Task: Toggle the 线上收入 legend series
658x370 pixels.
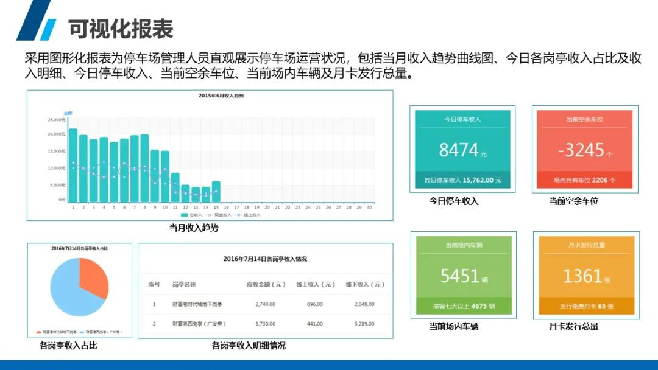Action: click(248, 215)
